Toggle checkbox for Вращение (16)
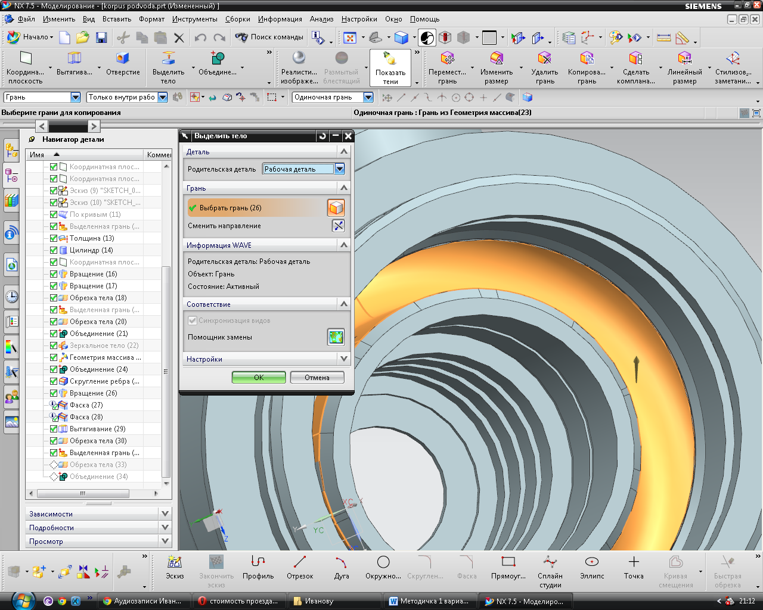Screen dimensions: 763x610 pyautogui.click(x=54, y=274)
